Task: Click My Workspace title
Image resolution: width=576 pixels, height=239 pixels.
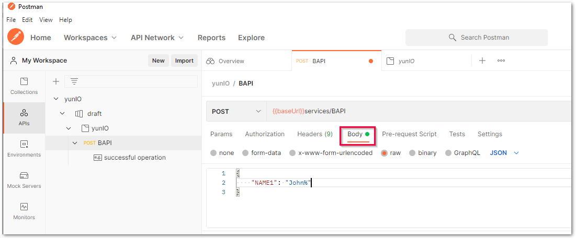Action: point(44,61)
